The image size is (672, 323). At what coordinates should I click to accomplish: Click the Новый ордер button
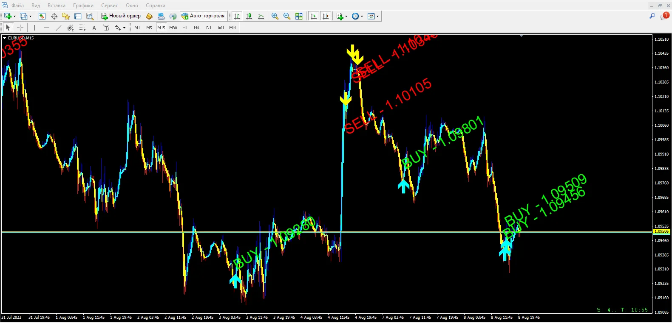tap(121, 16)
